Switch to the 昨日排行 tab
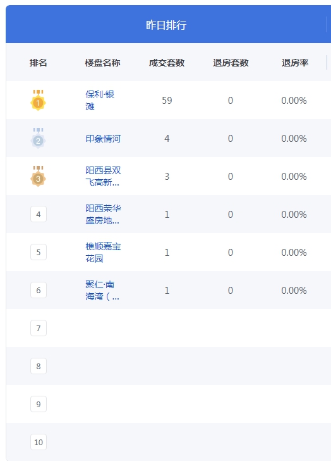Viewport: 331px width, 461px height. click(x=166, y=25)
